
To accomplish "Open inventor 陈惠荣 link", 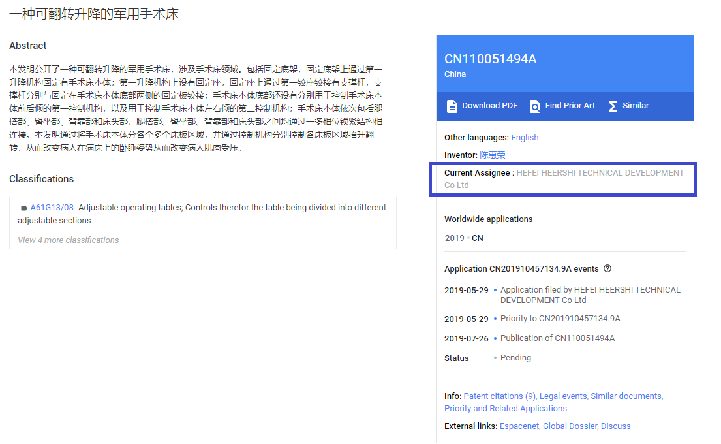I will [x=493, y=155].
